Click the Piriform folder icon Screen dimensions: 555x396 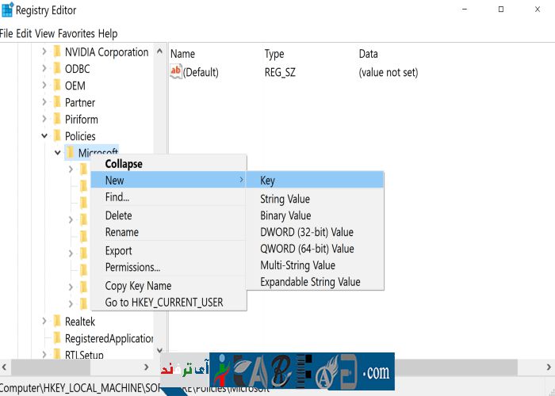(x=57, y=120)
